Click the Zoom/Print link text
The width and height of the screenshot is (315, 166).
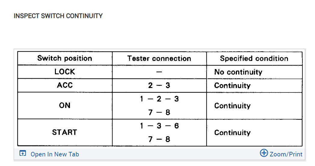[286, 154]
